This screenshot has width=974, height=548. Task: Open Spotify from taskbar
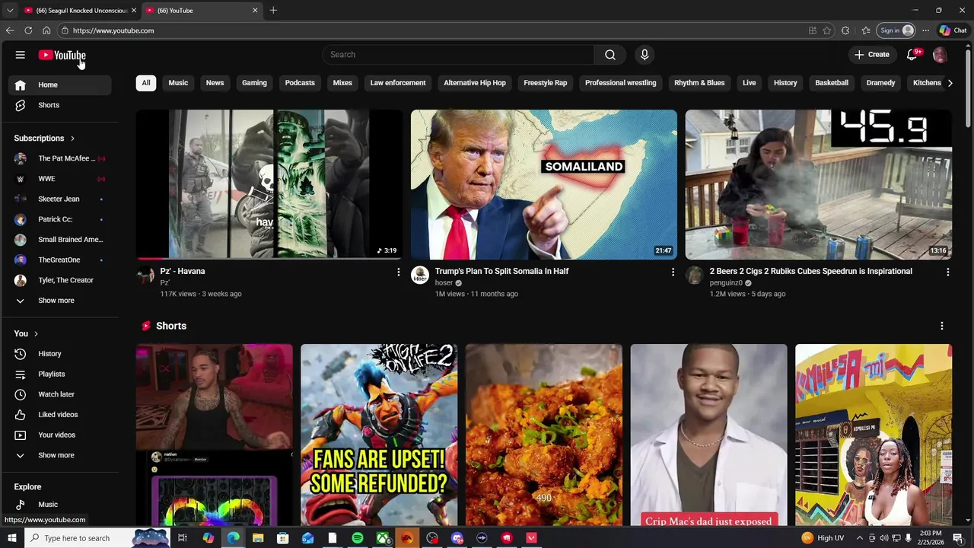pos(357,538)
